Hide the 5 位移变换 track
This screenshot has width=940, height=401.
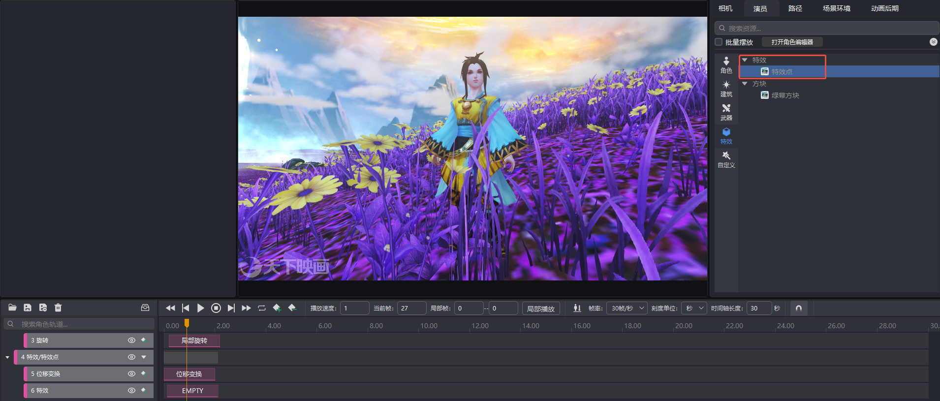[x=131, y=373]
